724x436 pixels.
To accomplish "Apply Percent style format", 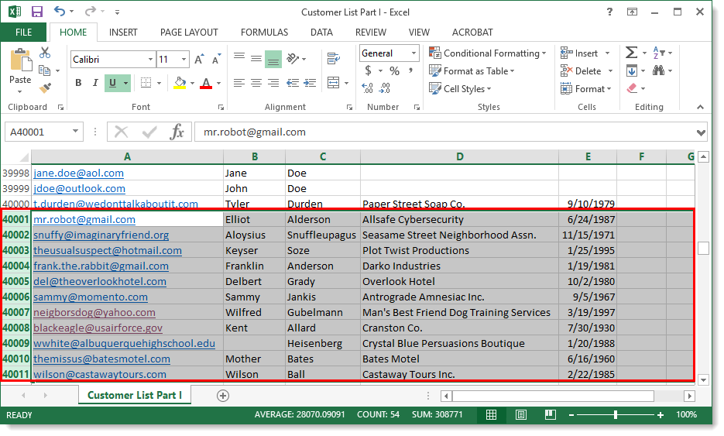I will coord(394,70).
